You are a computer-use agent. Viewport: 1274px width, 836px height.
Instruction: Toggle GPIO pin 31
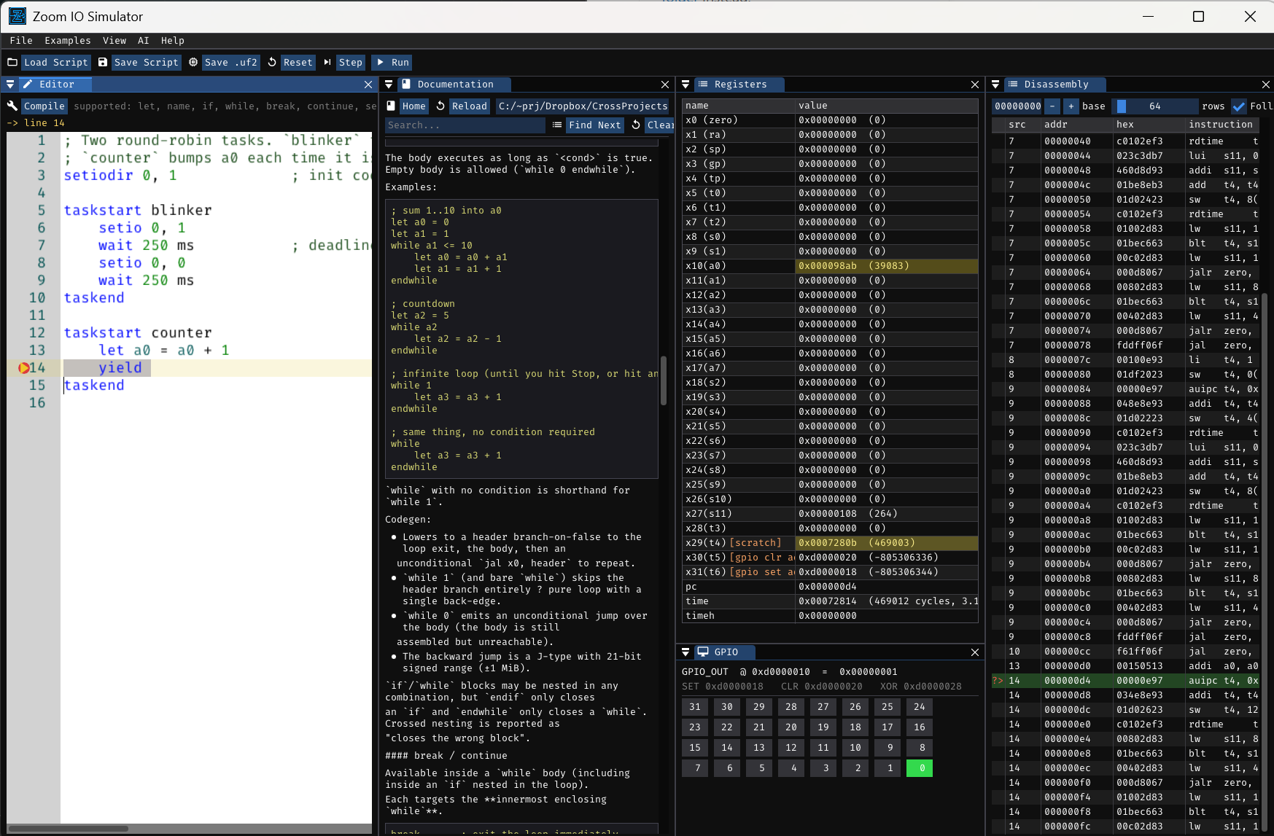[x=695, y=707]
